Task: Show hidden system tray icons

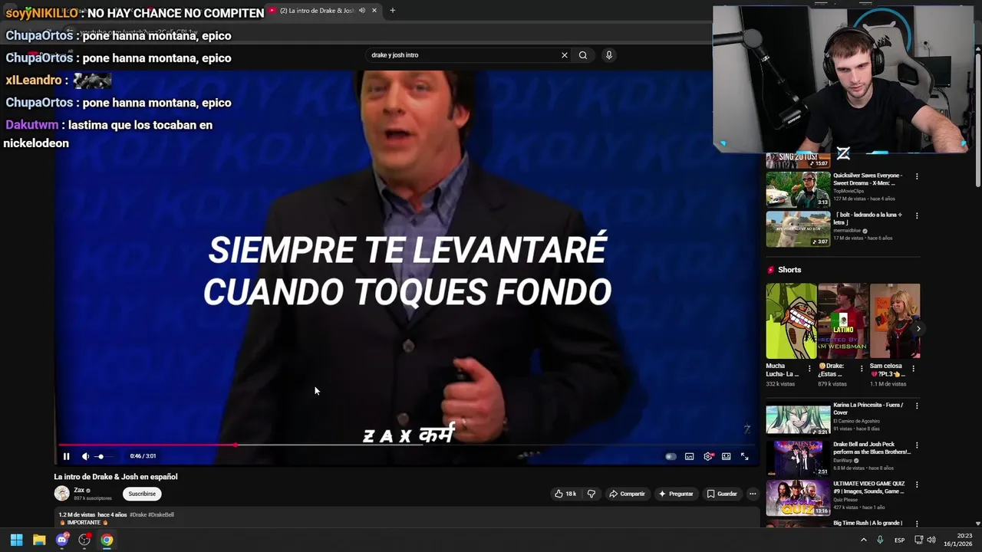Action: click(x=863, y=540)
